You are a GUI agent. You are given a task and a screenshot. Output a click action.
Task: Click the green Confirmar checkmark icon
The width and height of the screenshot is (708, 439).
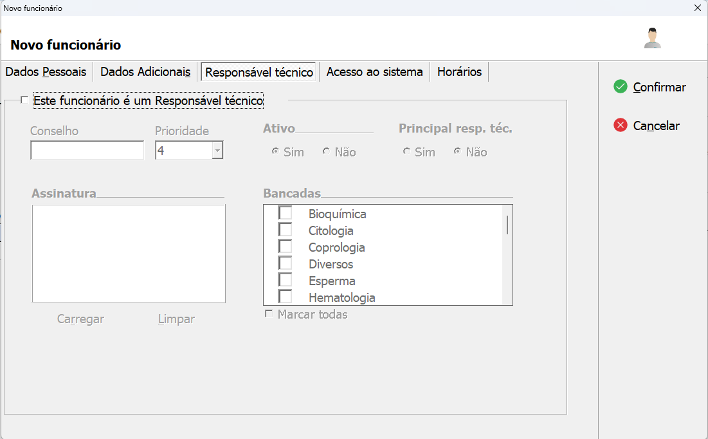[x=621, y=86]
